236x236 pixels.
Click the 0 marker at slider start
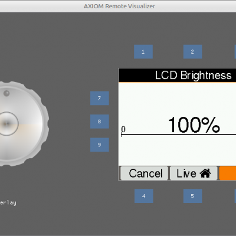tap(123, 129)
